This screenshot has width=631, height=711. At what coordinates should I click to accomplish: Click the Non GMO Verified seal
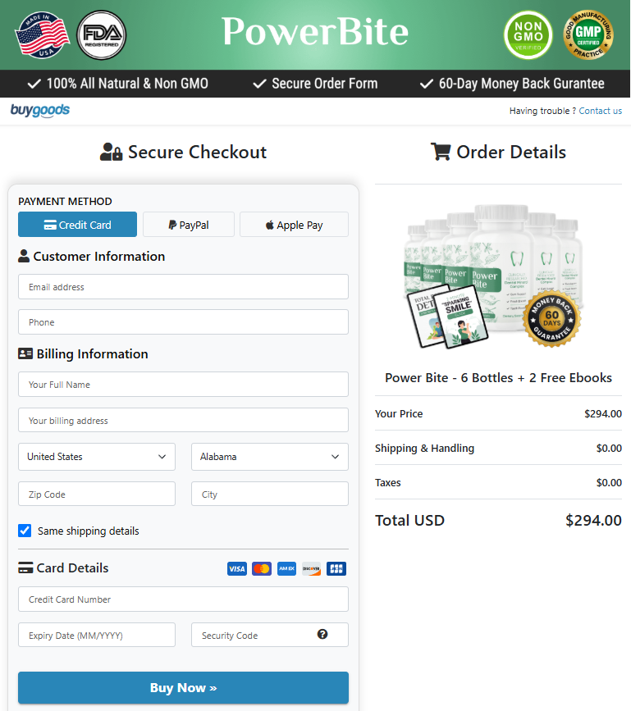click(x=528, y=35)
